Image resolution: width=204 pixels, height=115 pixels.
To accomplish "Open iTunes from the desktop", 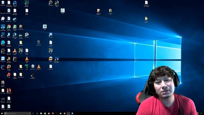I will [x=3, y=19].
